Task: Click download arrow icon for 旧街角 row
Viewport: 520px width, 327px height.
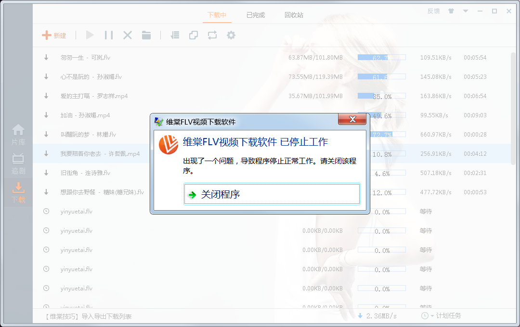Action: (x=46, y=173)
